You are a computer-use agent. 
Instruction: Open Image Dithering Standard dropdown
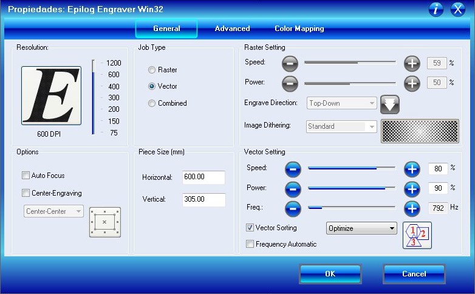[341, 126]
